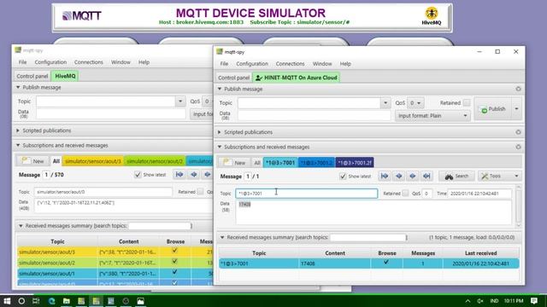Expand Scripted publications in Azure window

pyautogui.click(x=220, y=132)
